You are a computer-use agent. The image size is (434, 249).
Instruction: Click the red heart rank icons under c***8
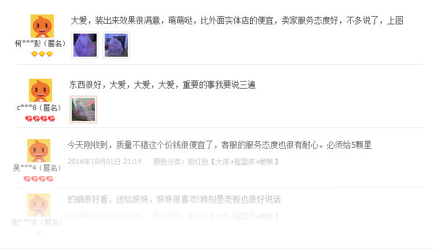click(x=40, y=119)
